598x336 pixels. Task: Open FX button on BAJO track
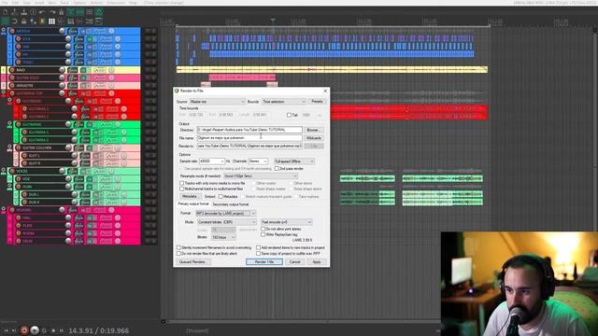coord(73,70)
